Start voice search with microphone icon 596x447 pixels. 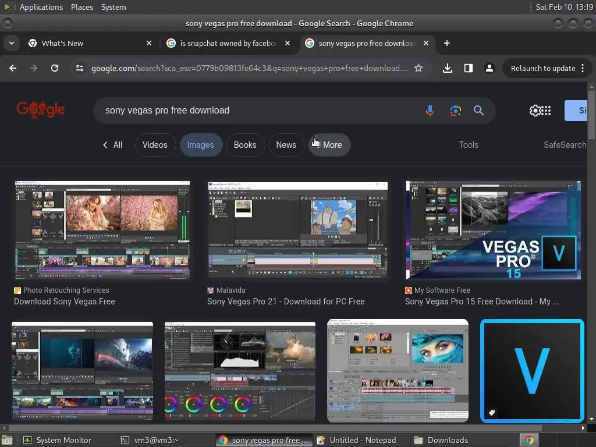click(430, 111)
